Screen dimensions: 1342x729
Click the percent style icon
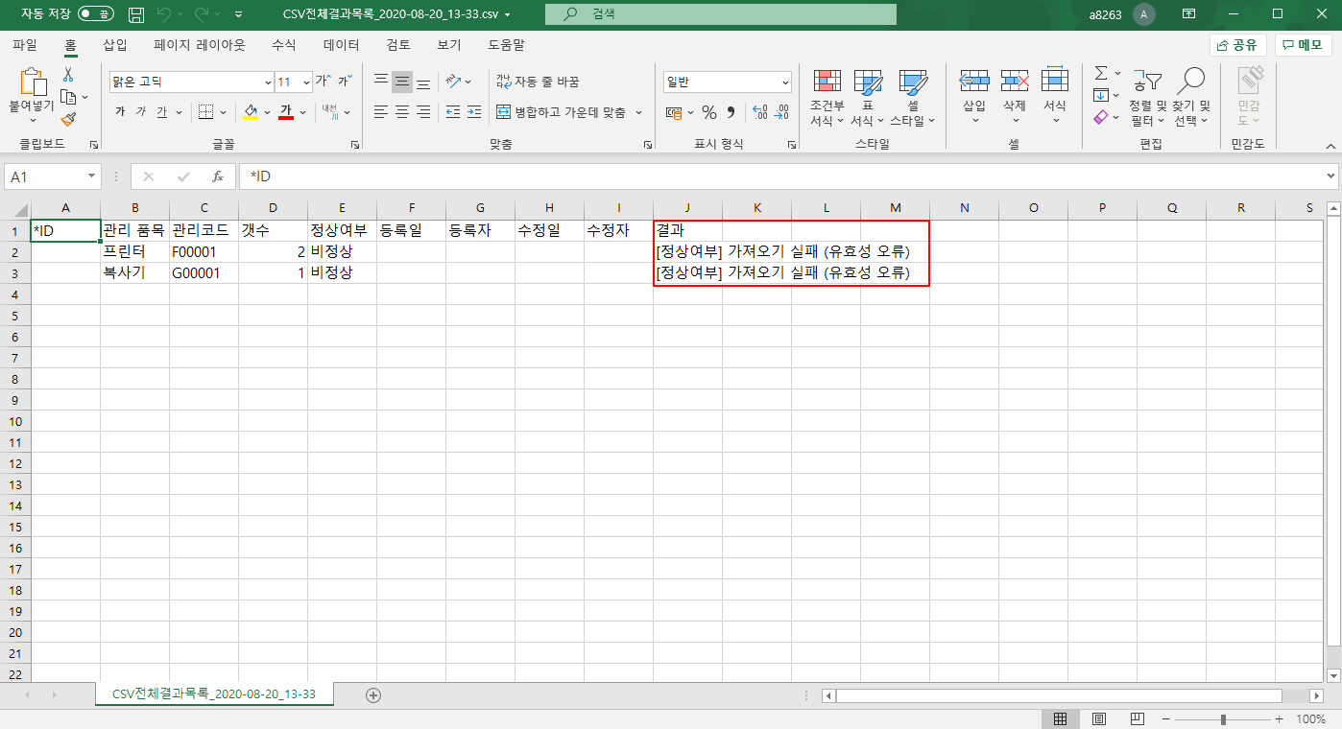click(x=708, y=112)
